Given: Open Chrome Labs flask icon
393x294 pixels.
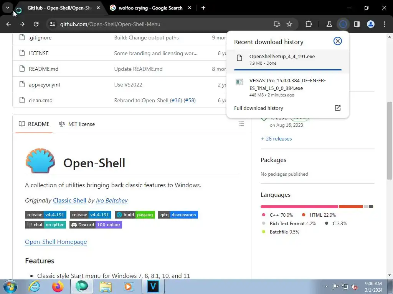Looking at the screenshot, I should point(329,24).
